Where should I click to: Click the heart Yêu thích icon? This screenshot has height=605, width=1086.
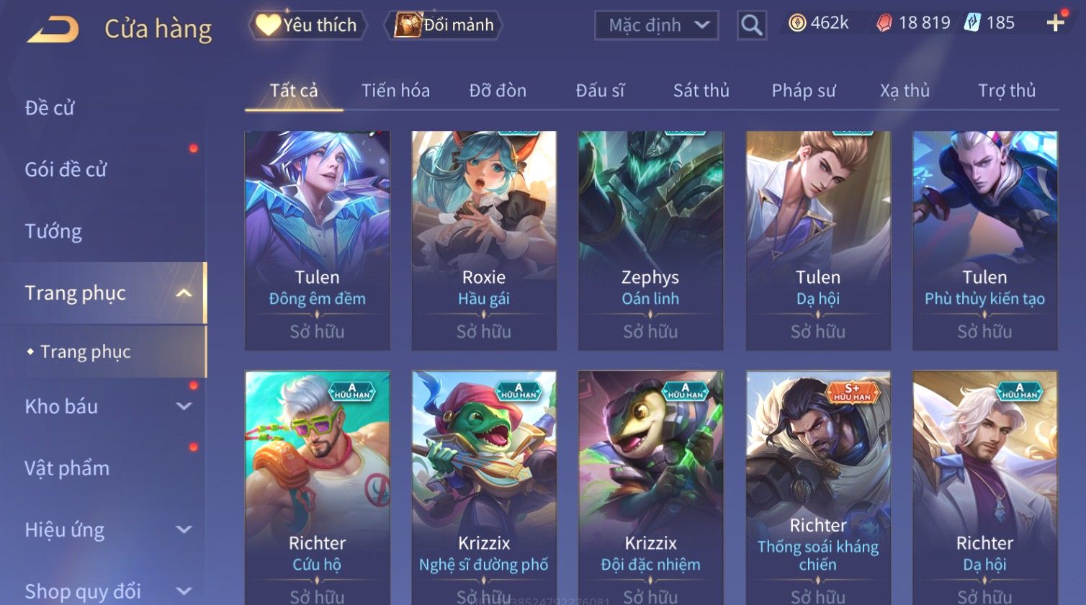(x=268, y=24)
